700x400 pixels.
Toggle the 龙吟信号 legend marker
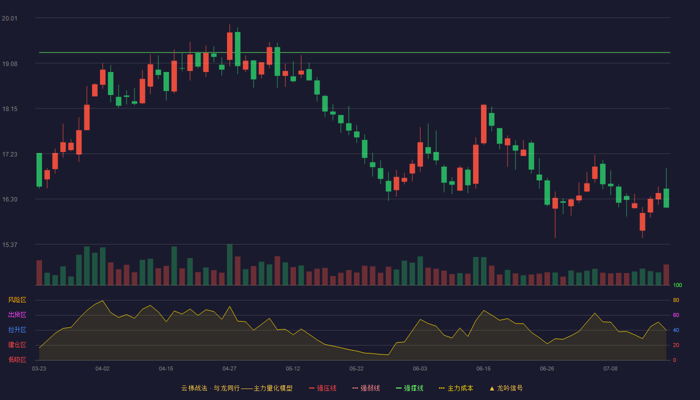506,388
